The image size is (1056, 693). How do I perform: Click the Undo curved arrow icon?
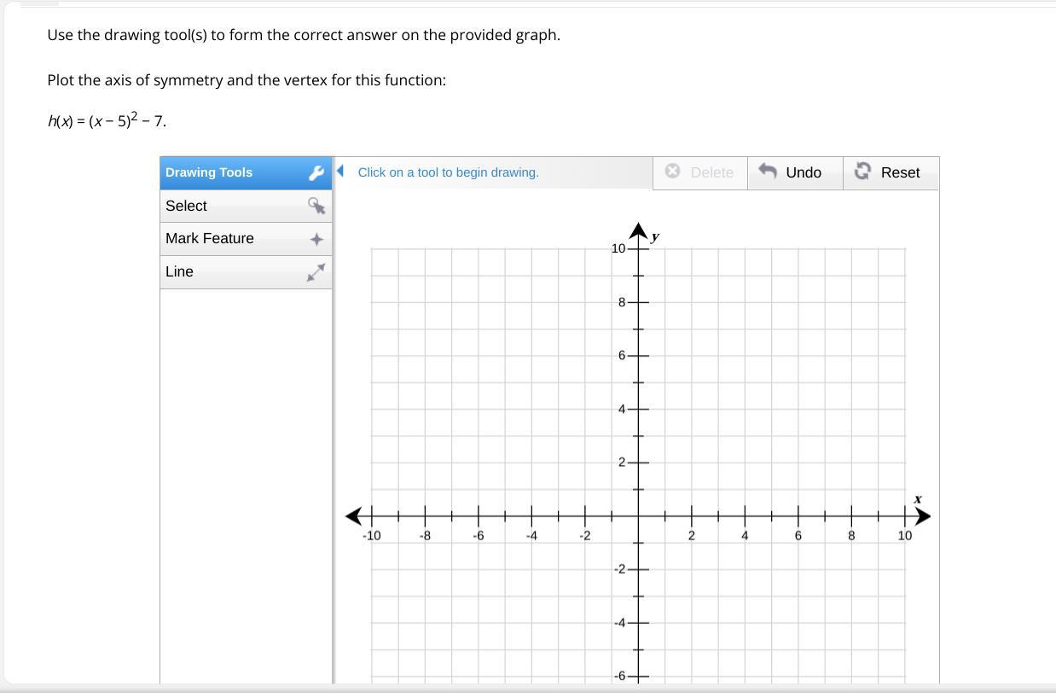click(x=768, y=172)
